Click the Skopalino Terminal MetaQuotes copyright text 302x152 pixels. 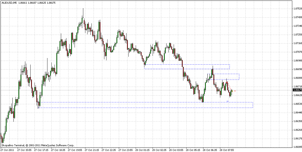[38, 145]
